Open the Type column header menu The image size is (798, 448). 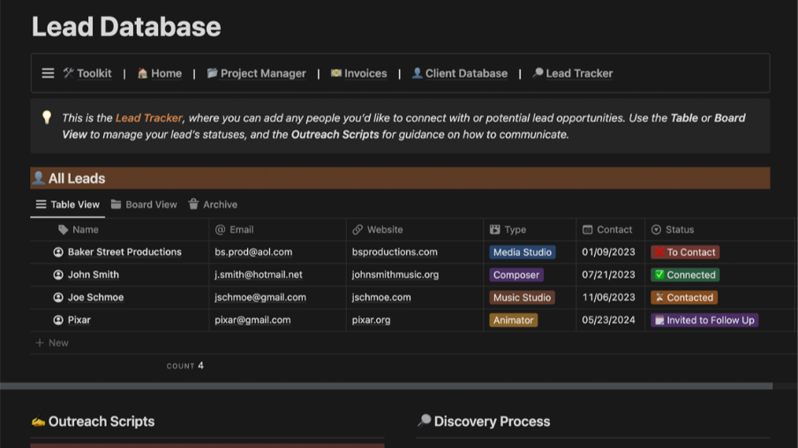click(515, 229)
